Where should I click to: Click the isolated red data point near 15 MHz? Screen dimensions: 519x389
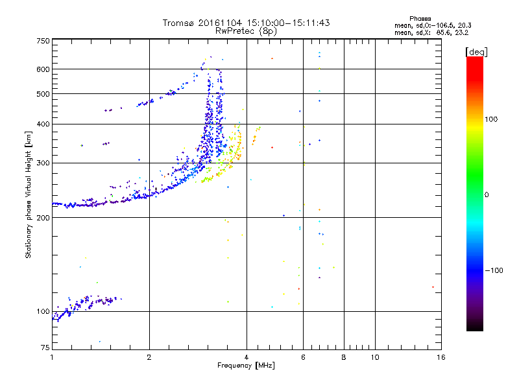433,287
